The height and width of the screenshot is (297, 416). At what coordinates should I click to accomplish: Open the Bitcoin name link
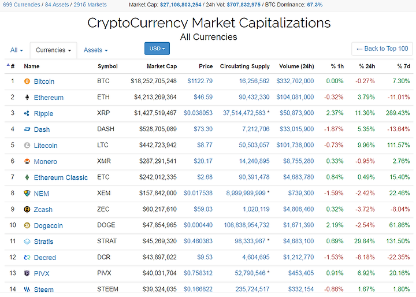click(x=44, y=81)
